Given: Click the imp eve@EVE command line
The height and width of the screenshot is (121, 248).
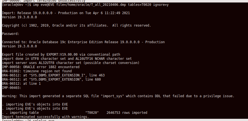Looking at the screenshot, I should pyautogui.click(x=85, y=5).
